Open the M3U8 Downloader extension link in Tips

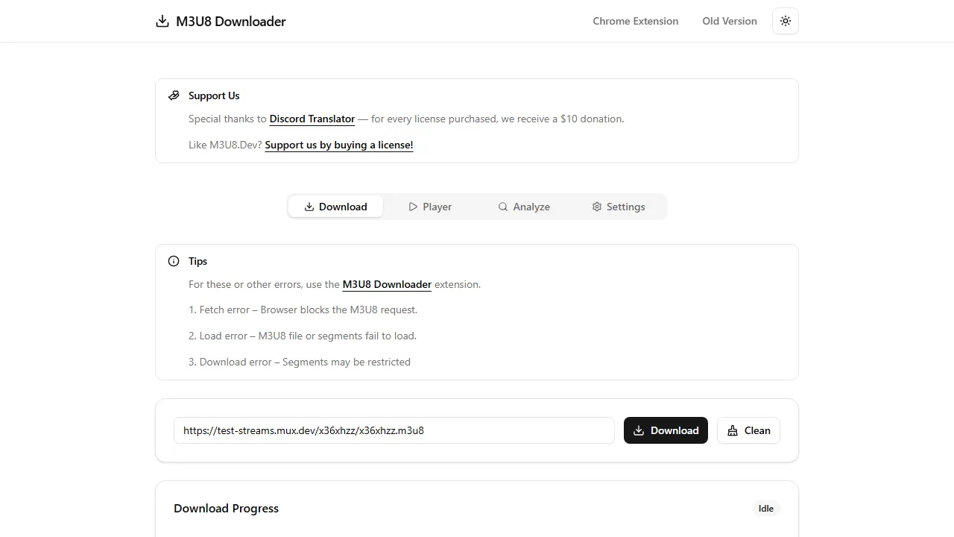tap(387, 284)
